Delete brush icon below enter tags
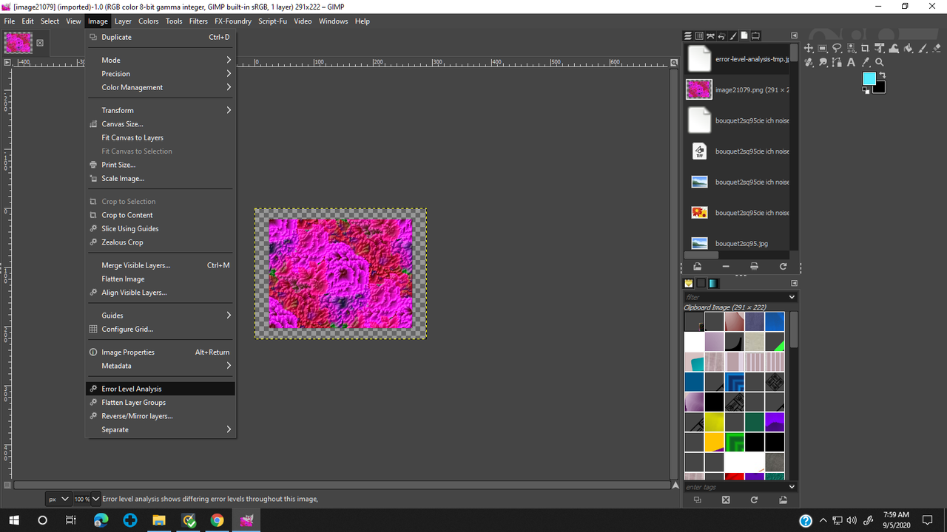947x532 pixels. coord(726,499)
